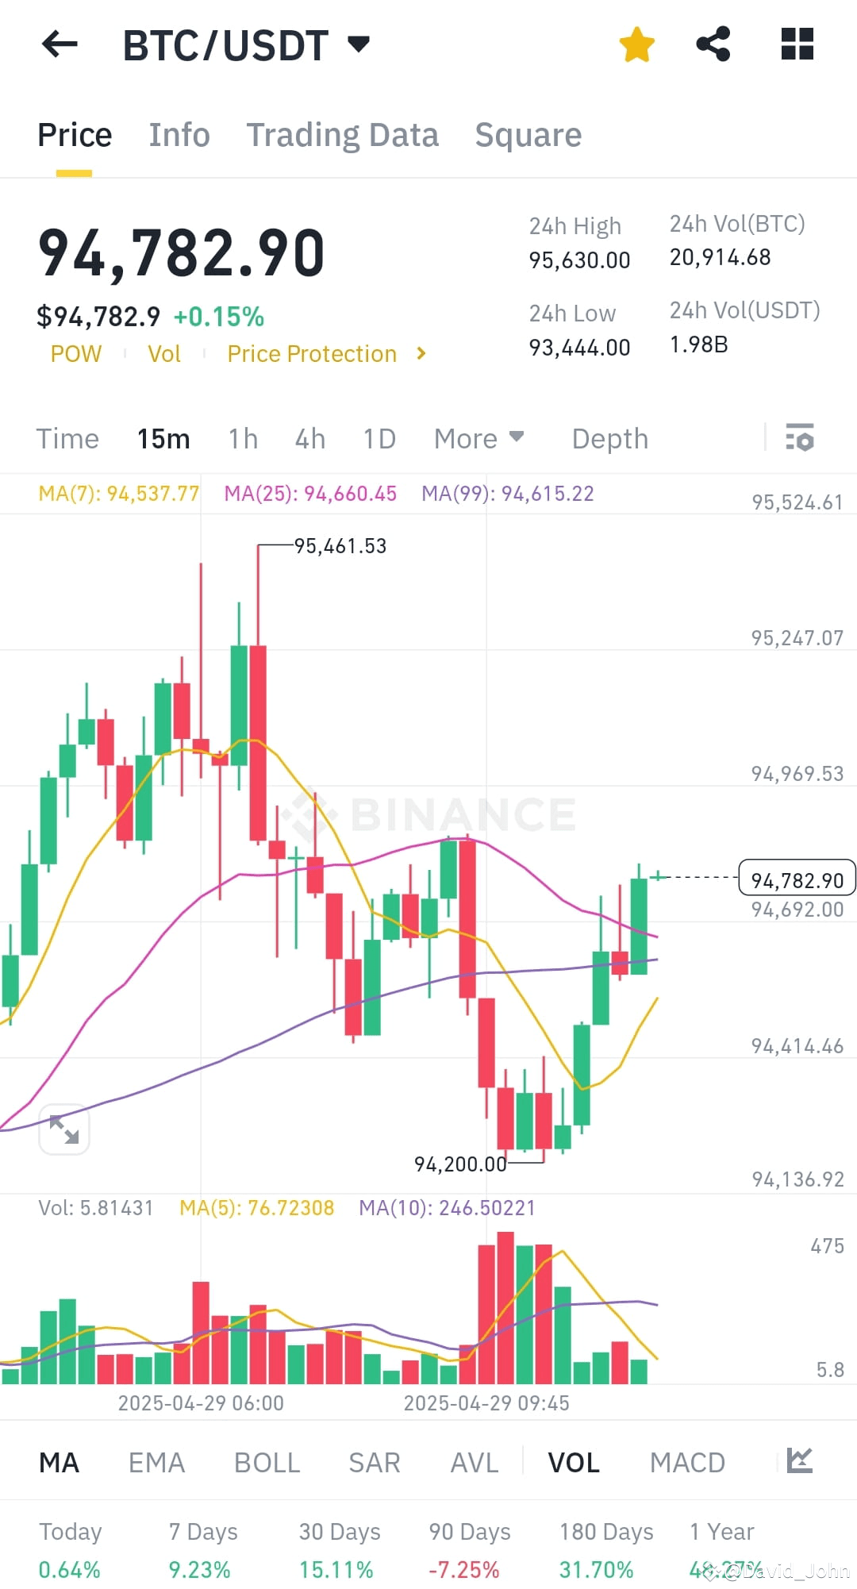Open the grid layout icon top right

(797, 45)
